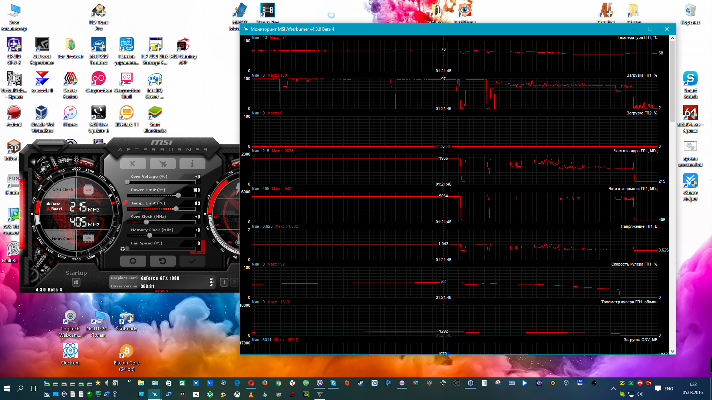Click ENG language indicator in taskbar

tap(669, 389)
